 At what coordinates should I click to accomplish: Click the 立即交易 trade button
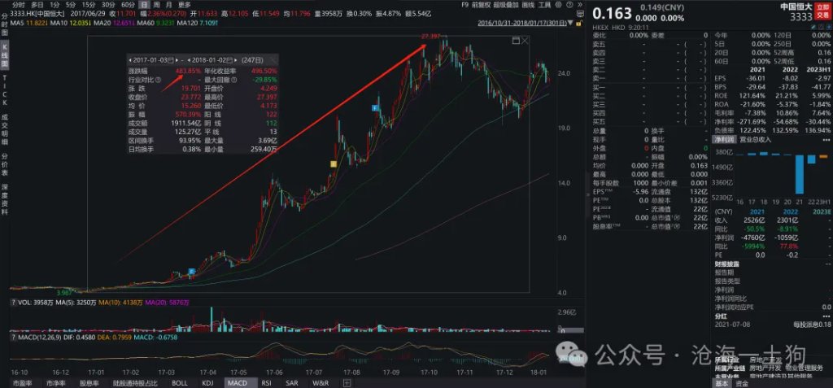[x=822, y=11]
